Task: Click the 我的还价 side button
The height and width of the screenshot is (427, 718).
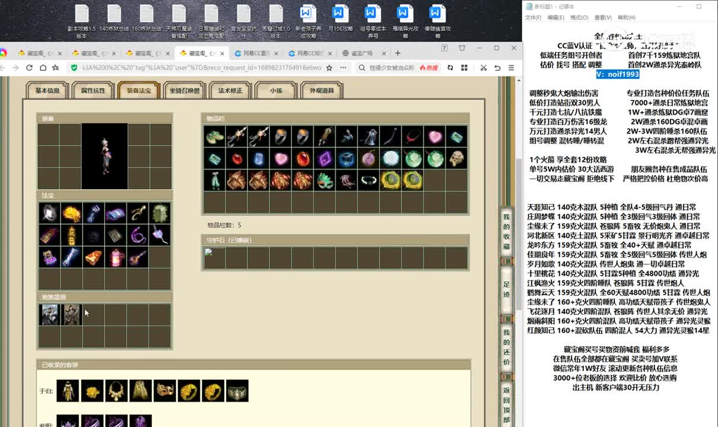Action: point(506,346)
